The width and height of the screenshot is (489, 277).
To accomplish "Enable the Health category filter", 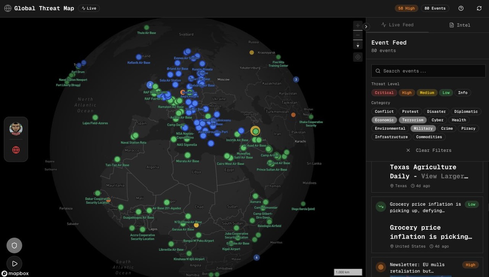I will click(458, 120).
